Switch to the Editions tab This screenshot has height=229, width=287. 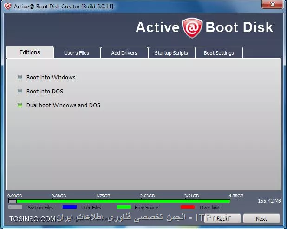[30, 52]
